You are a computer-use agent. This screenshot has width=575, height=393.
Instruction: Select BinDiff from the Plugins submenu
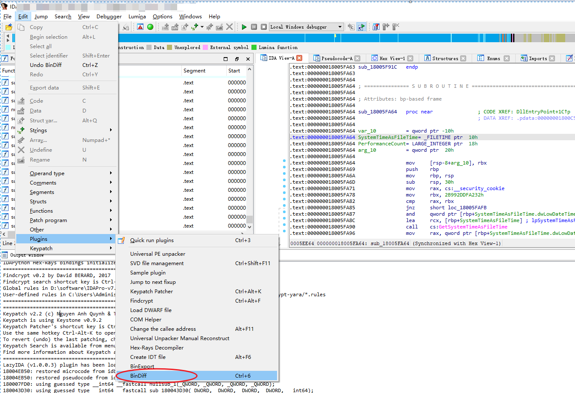point(138,376)
